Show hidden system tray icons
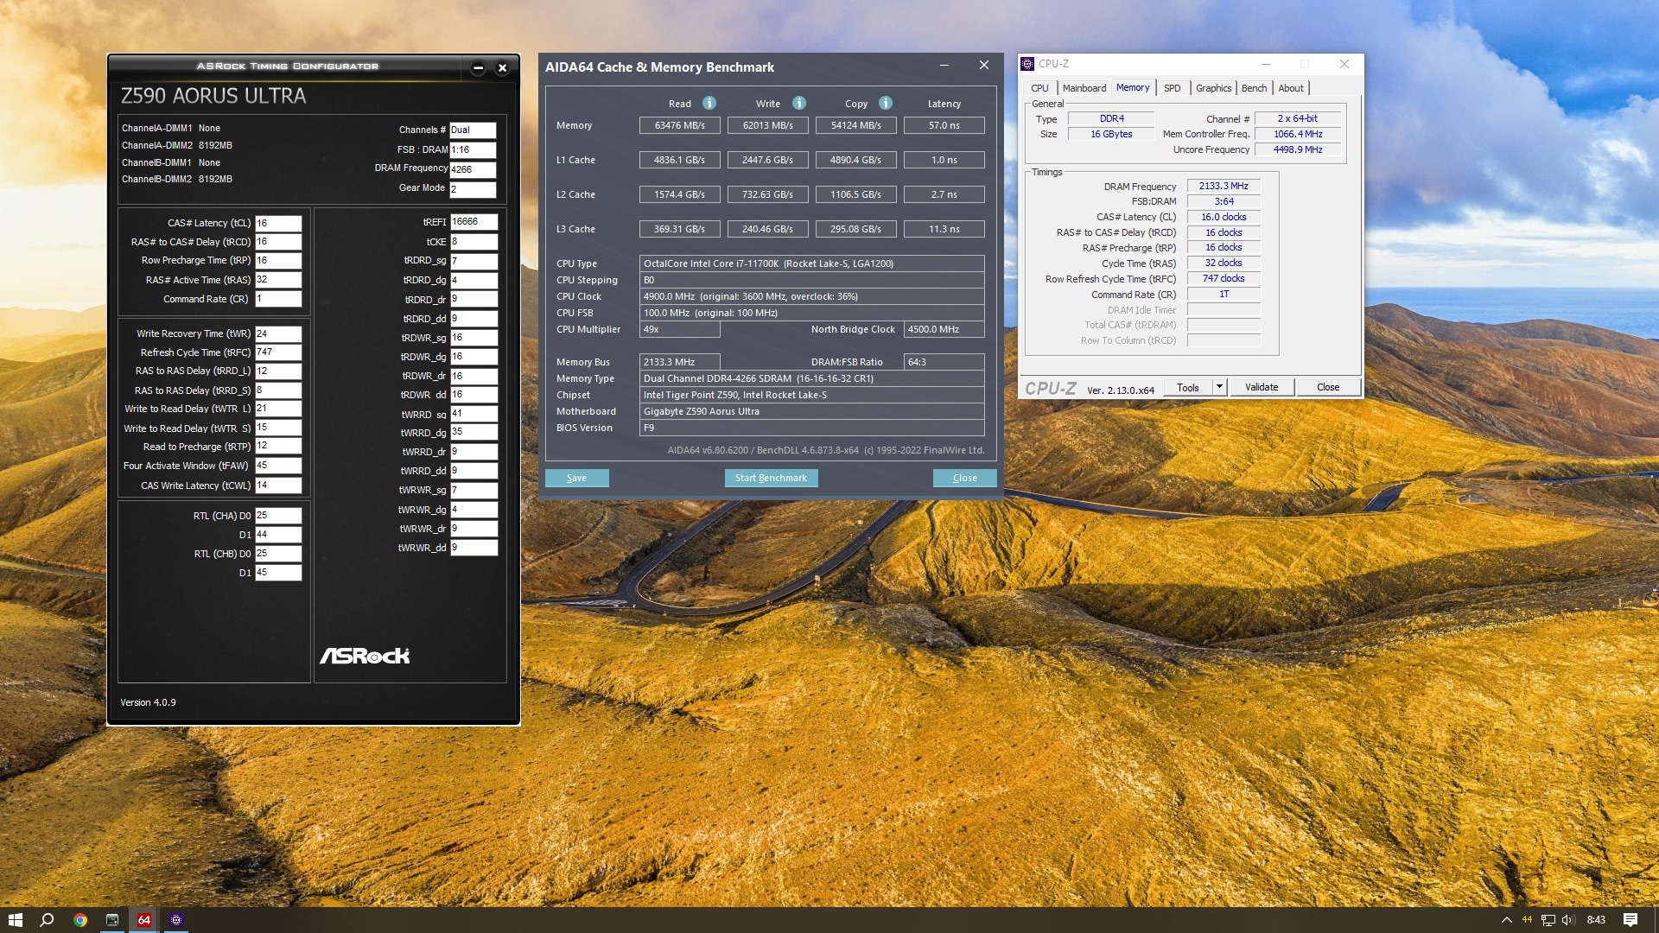1659x933 pixels. (x=1506, y=920)
